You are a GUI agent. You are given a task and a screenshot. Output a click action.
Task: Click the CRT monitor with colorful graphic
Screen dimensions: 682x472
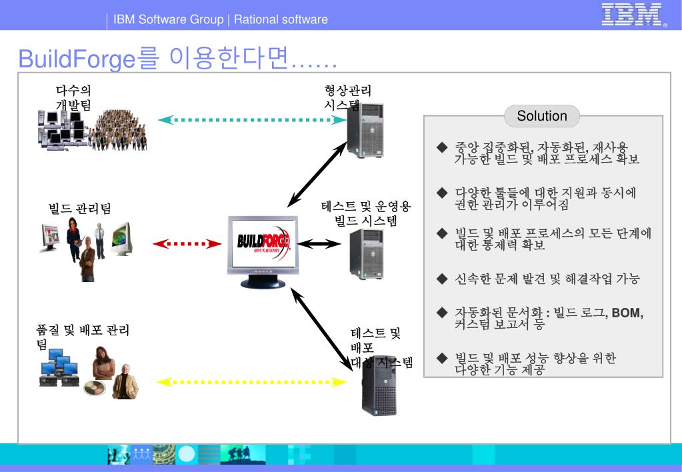[121, 239]
